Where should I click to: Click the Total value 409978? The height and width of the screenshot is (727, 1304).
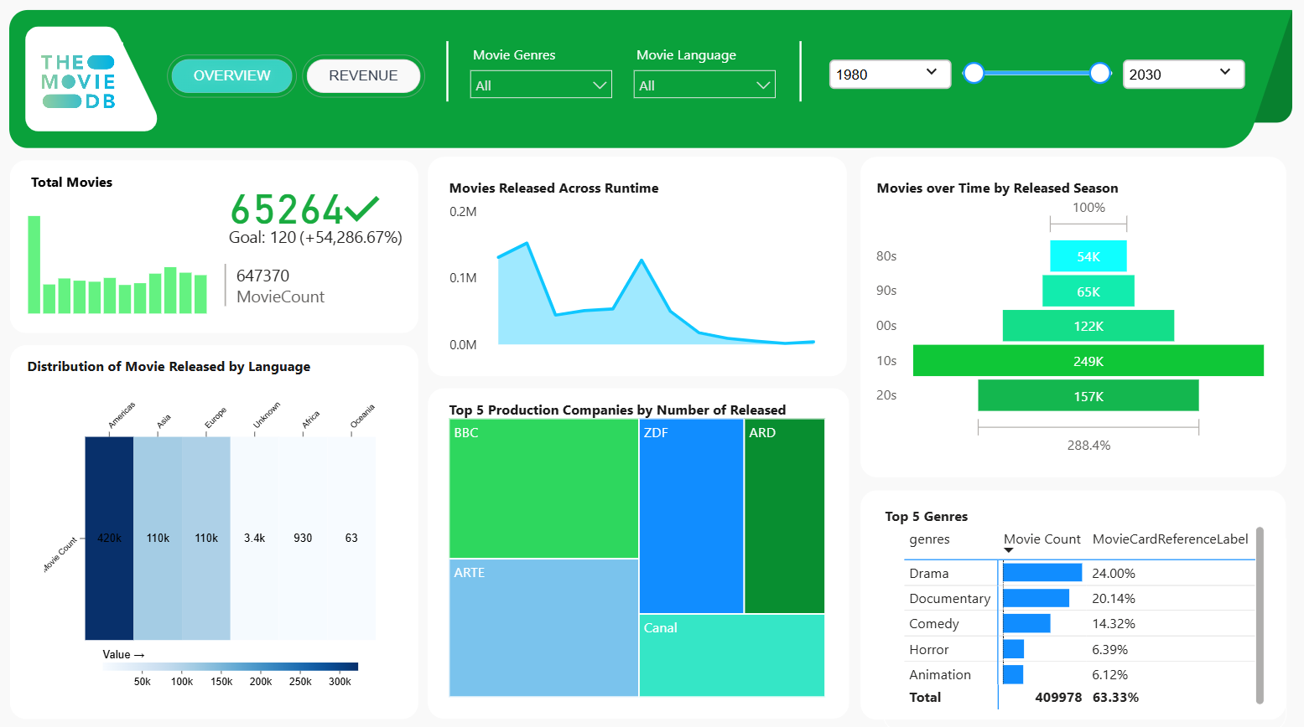[1058, 697]
